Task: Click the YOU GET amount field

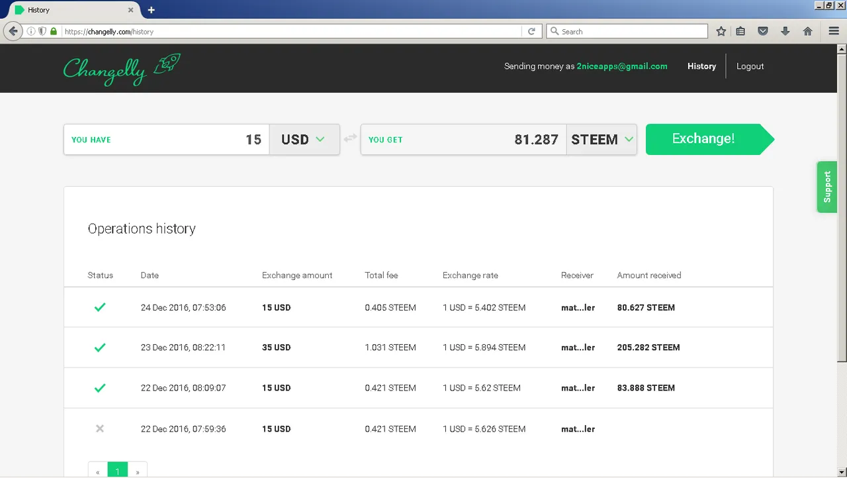Action: click(464, 140)
